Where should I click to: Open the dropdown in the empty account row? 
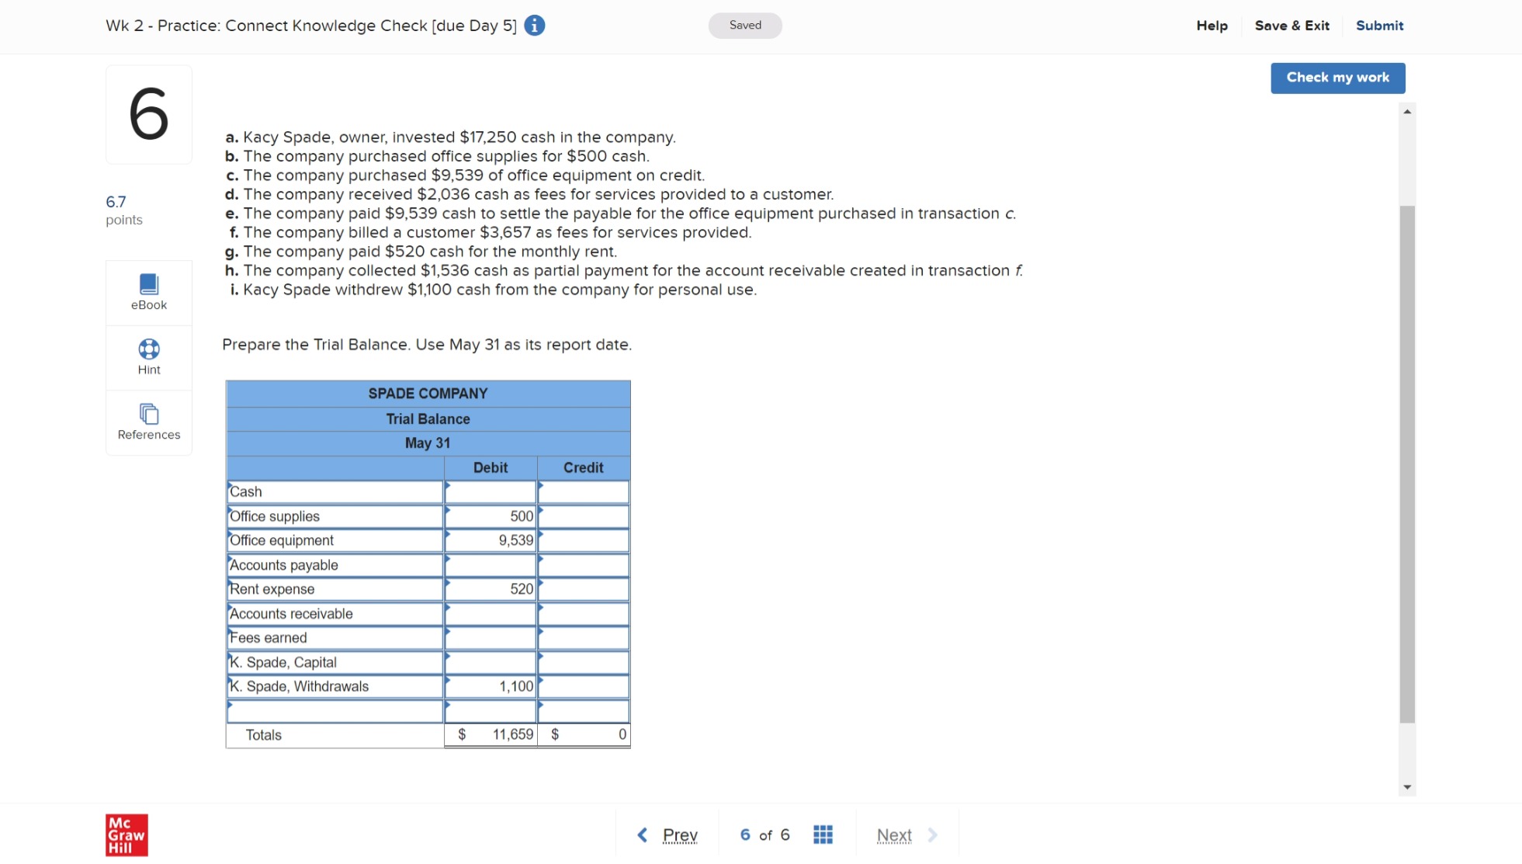point(231,706)
